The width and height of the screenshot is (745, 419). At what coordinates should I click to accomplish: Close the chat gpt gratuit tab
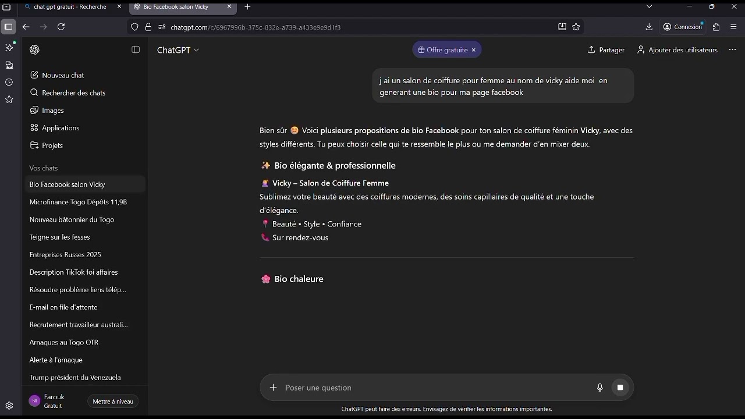coord(119,7)
